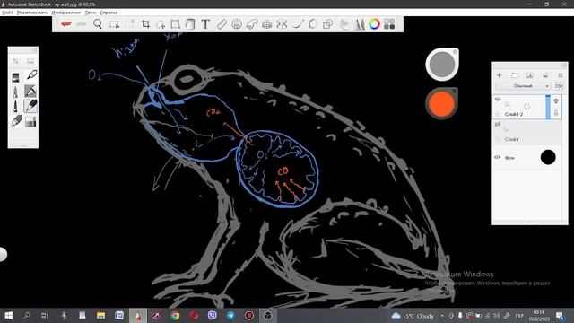The width and height of the screenshot is (574, 323).
Task: Open the Draw styles shapes tool
Action: (327, 24)
